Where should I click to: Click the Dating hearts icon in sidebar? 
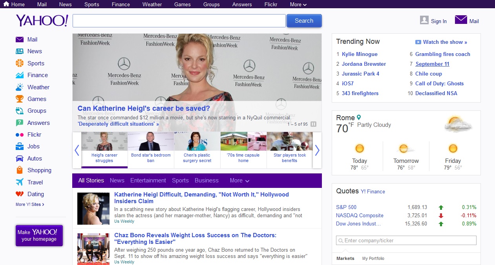click(x=20, y=194)
